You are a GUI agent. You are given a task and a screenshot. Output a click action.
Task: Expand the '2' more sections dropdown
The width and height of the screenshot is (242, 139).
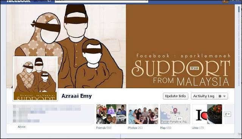tap(227, 114)
